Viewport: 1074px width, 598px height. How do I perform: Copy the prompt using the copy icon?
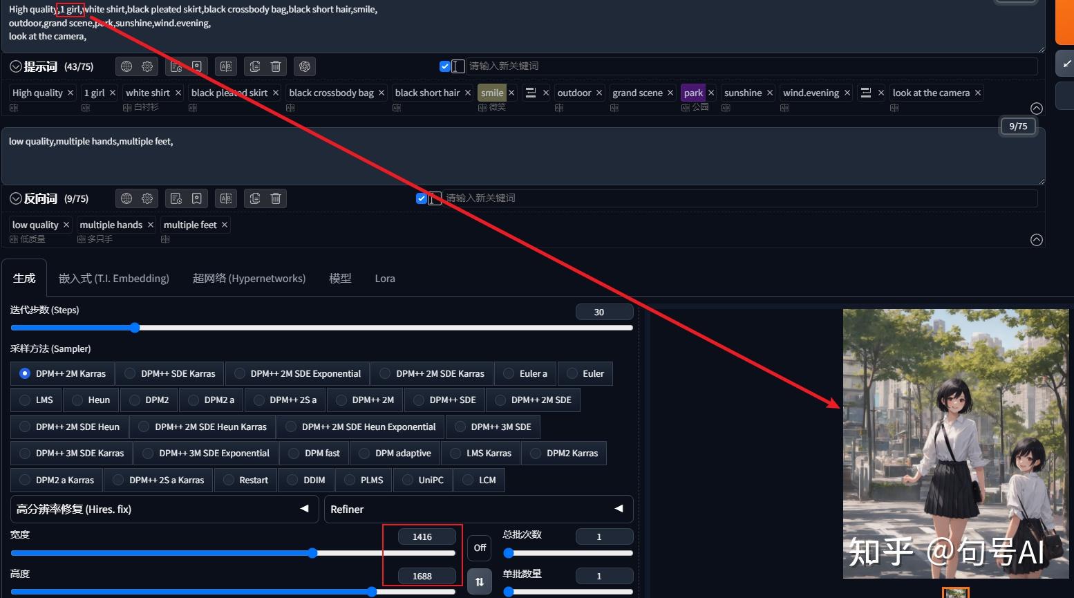pos(255,66)
